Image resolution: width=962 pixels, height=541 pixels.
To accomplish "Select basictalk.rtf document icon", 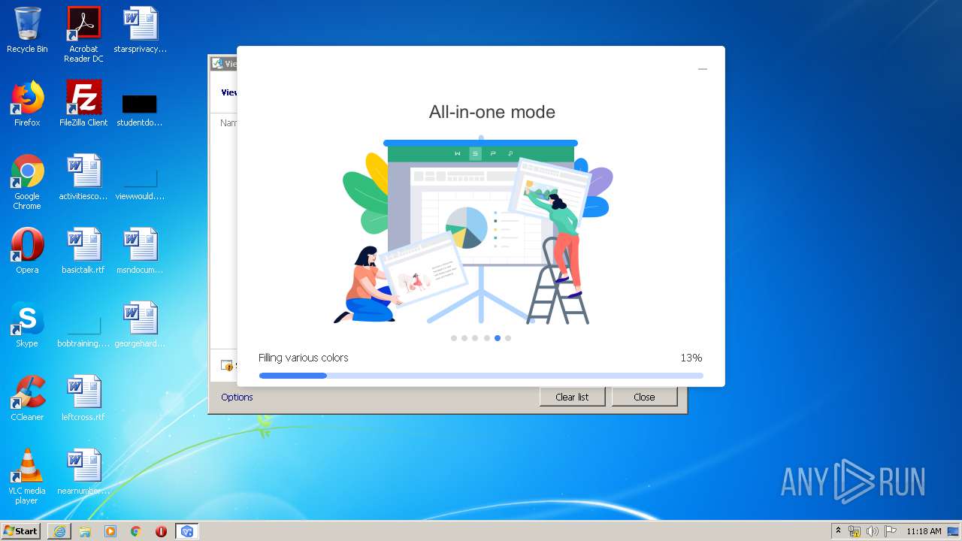I will click(83, 251).
